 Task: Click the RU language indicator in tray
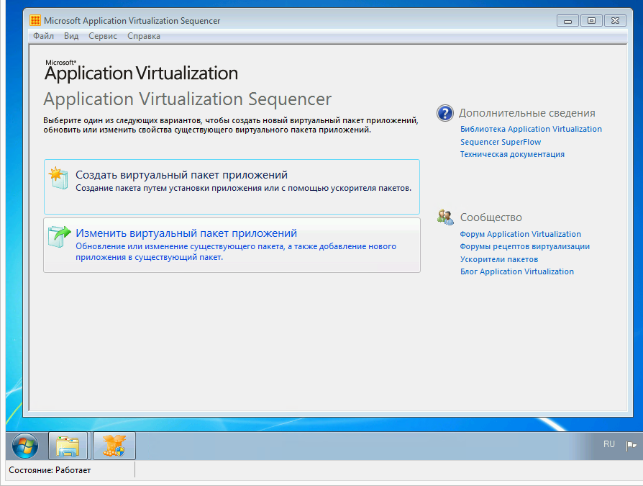click(x=608, y=445)
